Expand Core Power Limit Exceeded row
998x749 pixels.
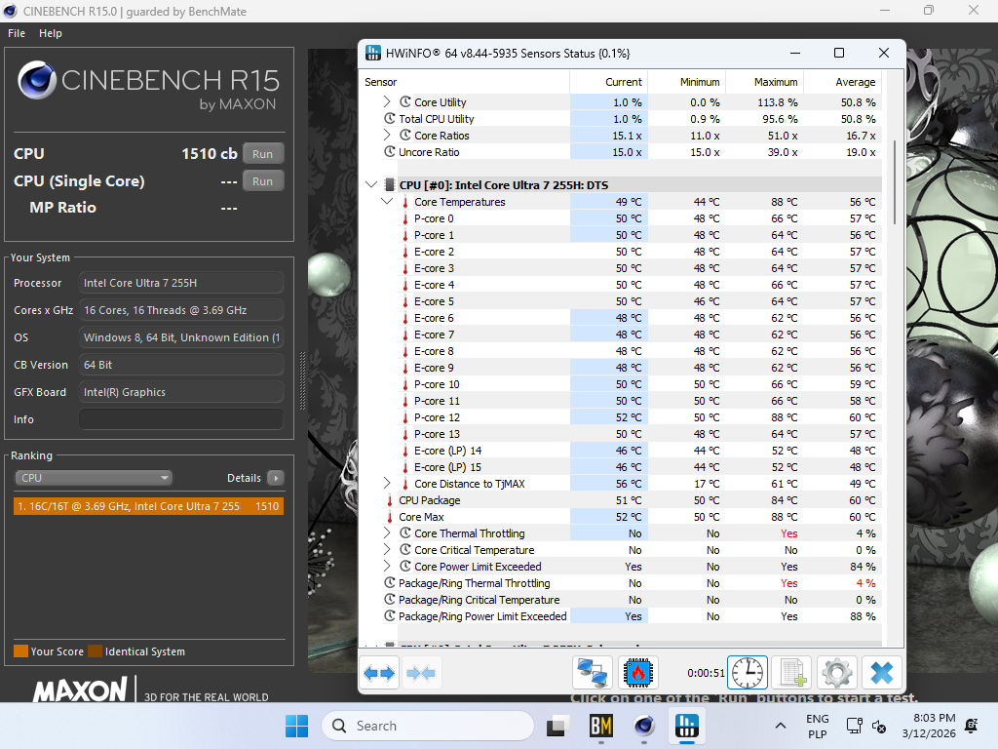pos(387,567)
